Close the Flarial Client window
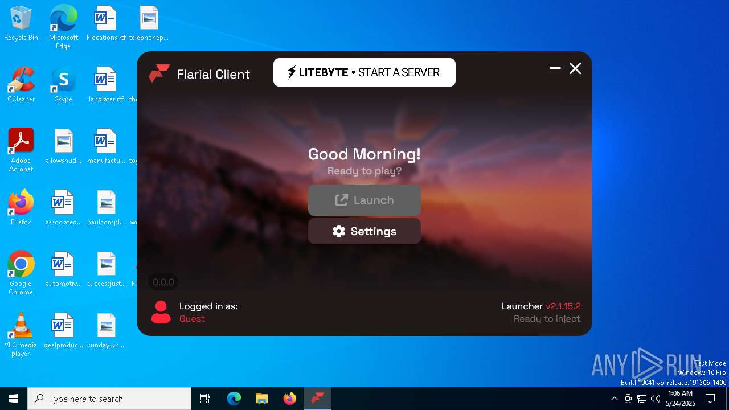 click(x=575, y=68)
